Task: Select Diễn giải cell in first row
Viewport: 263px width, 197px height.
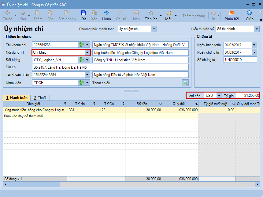Action: pos(35,110)
